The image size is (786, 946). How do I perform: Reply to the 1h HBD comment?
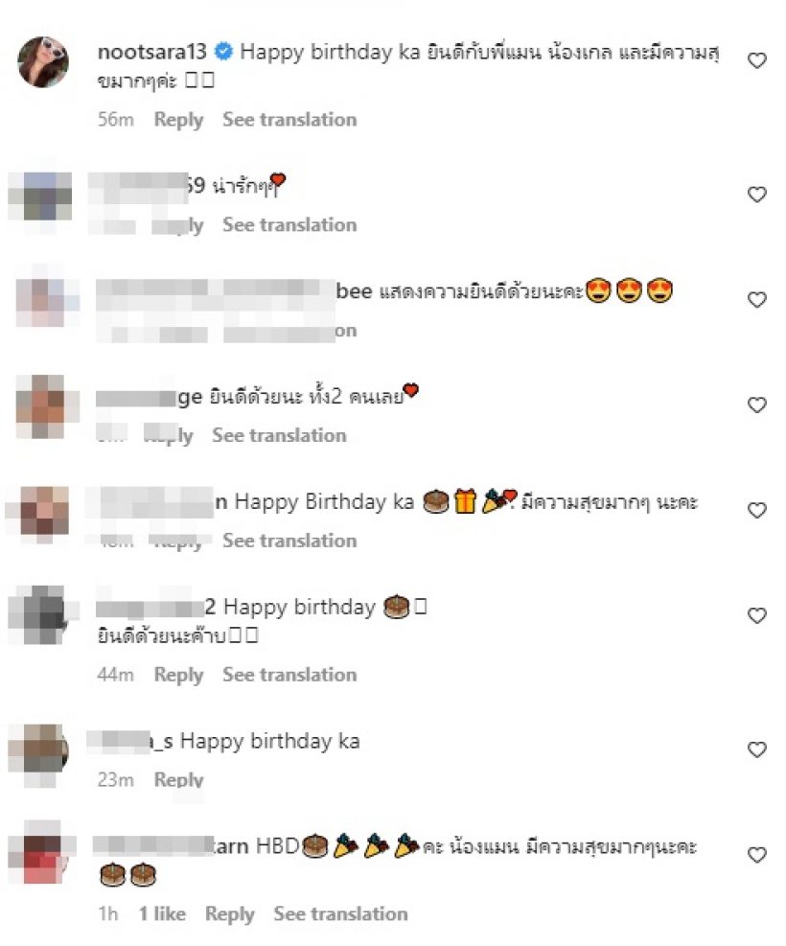[x=230, y=914]
